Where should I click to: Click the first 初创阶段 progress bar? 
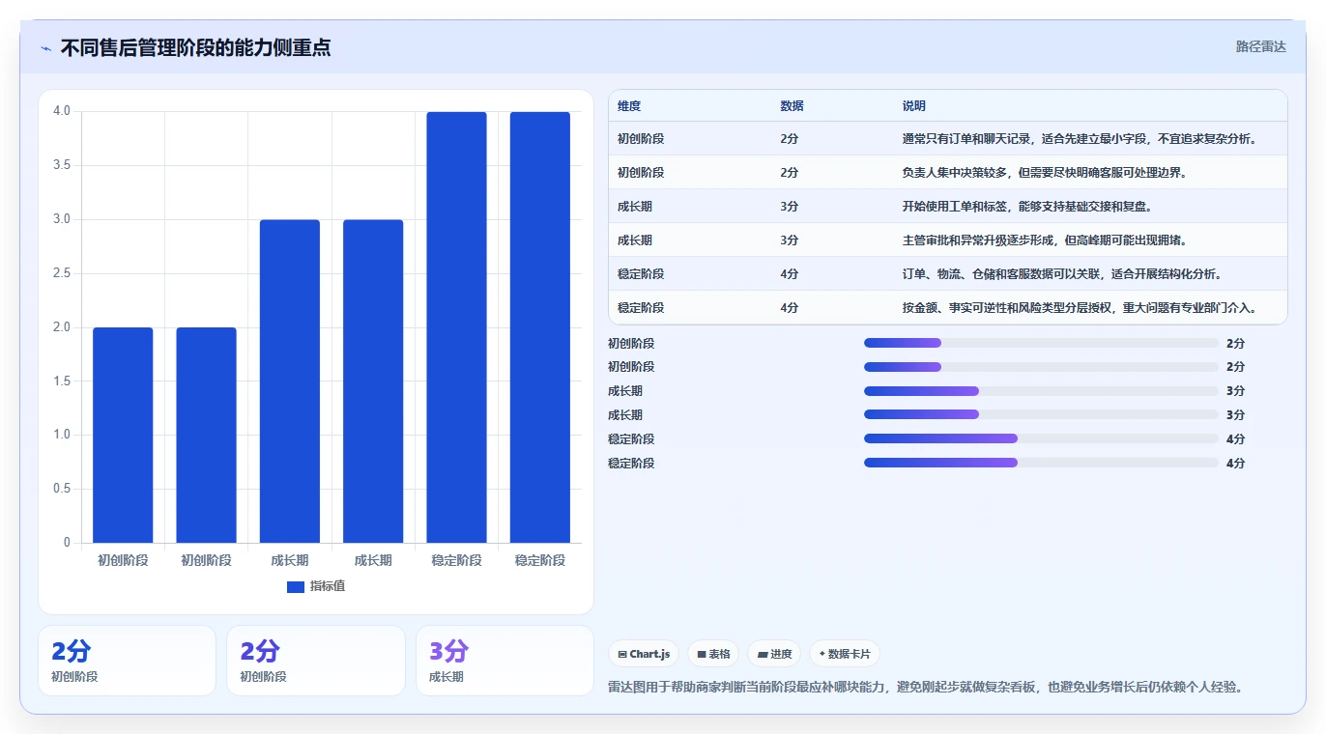tap(1041, 343)
